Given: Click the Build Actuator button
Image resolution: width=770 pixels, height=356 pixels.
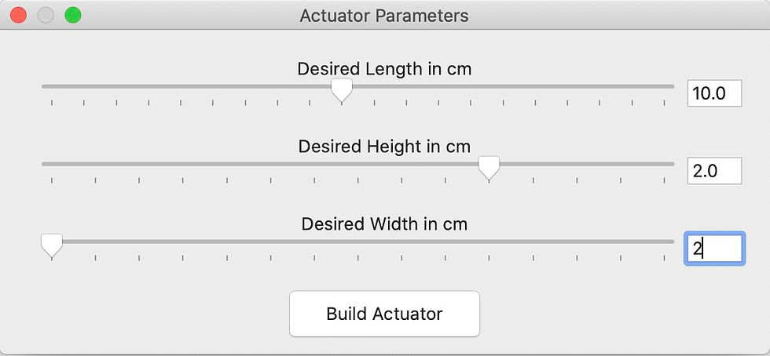Looking at the screenshot, I should pos(384,314).
